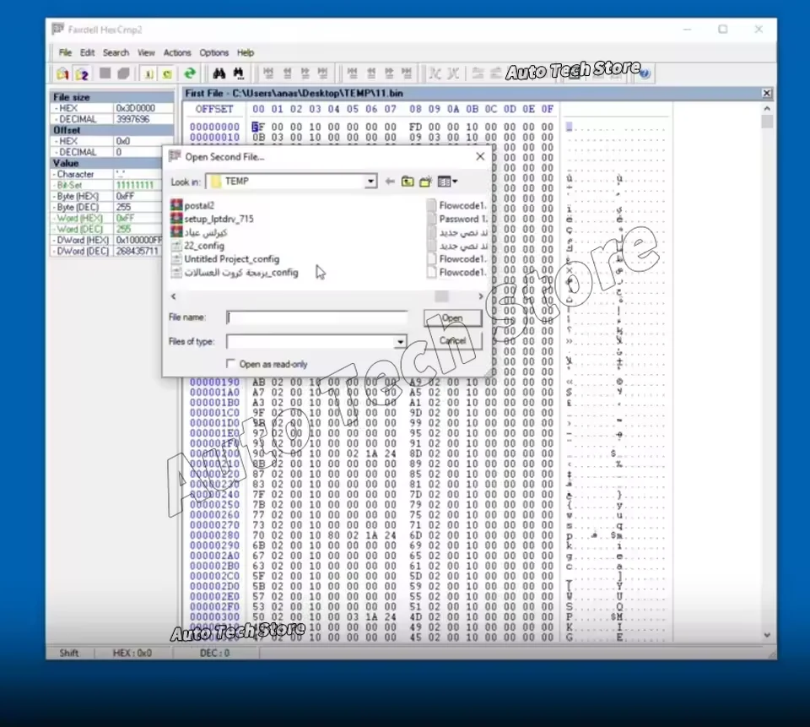Click into the File name field
Screen dimensions: 810x727
[316, 317]
